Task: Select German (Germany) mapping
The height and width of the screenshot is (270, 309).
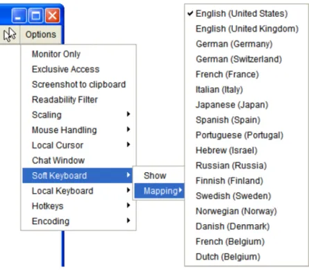Action: pos(247,44)
